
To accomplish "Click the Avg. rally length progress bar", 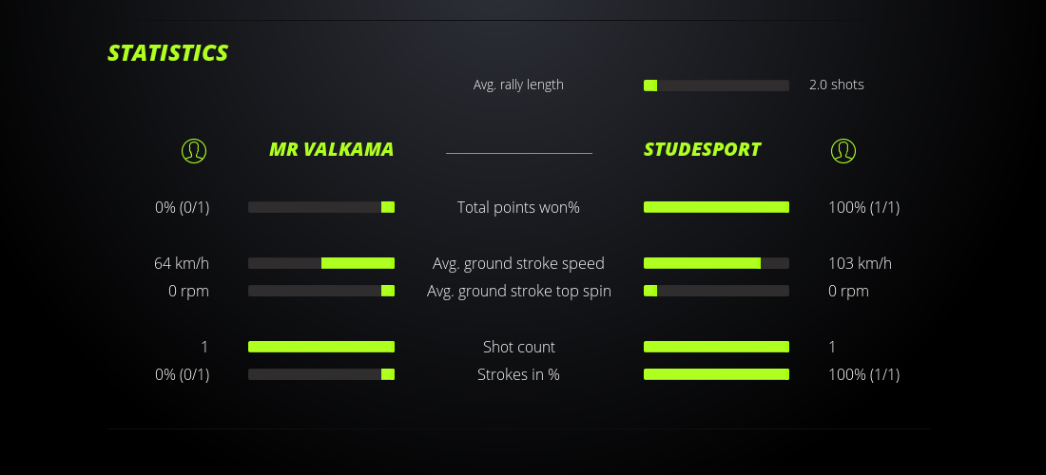I will coord(716,85).
